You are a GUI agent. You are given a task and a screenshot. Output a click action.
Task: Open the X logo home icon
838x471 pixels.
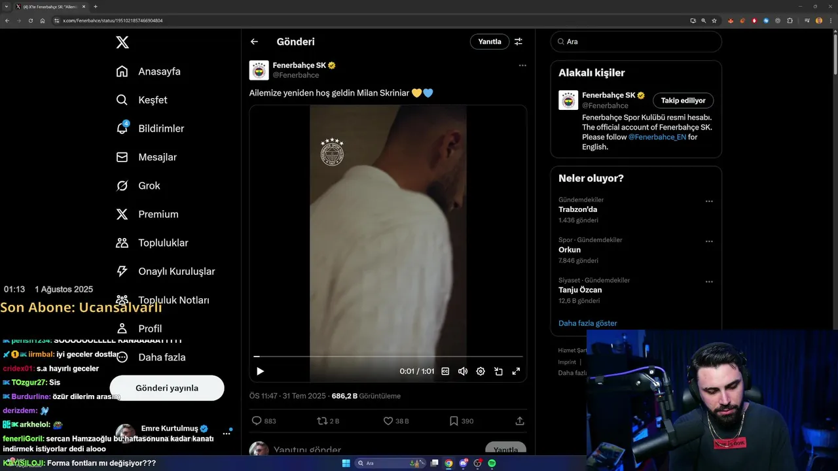(x=122, y=43)
